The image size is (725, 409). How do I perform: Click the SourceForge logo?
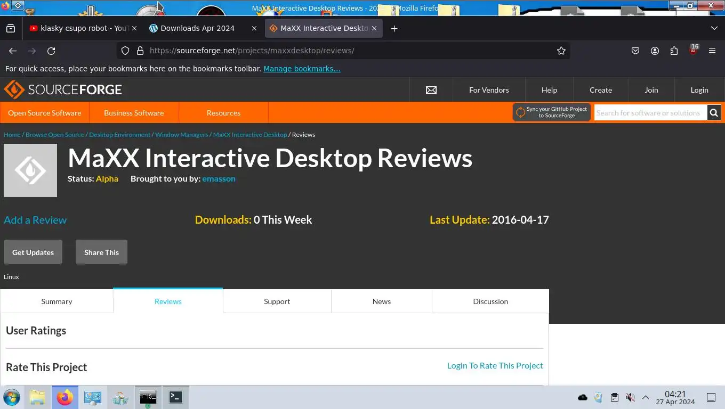pyautogui.click(x=63, y=89)
